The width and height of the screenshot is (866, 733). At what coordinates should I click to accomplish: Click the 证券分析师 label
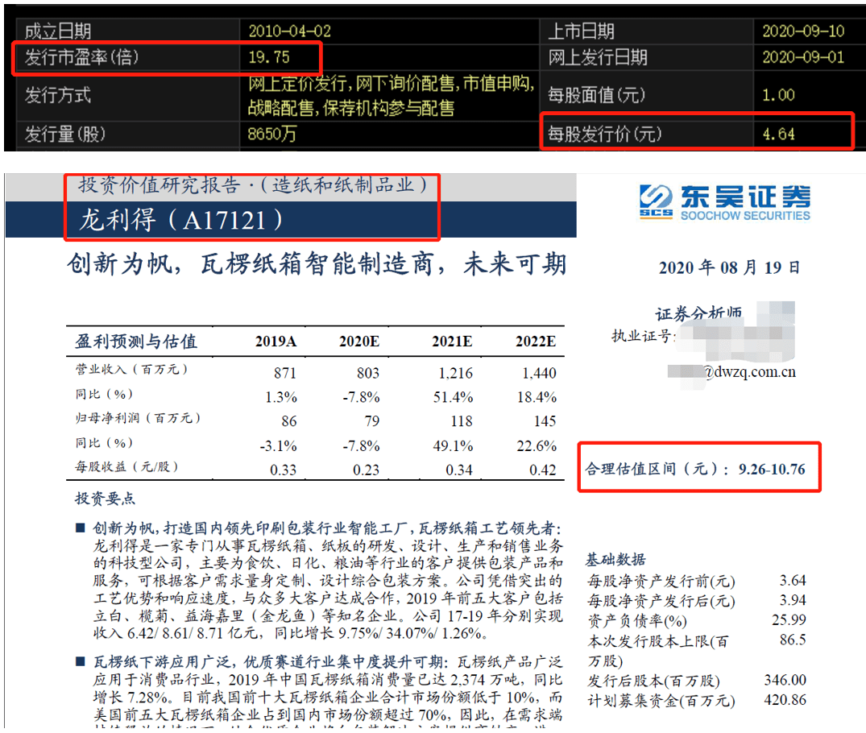[698, 313]
